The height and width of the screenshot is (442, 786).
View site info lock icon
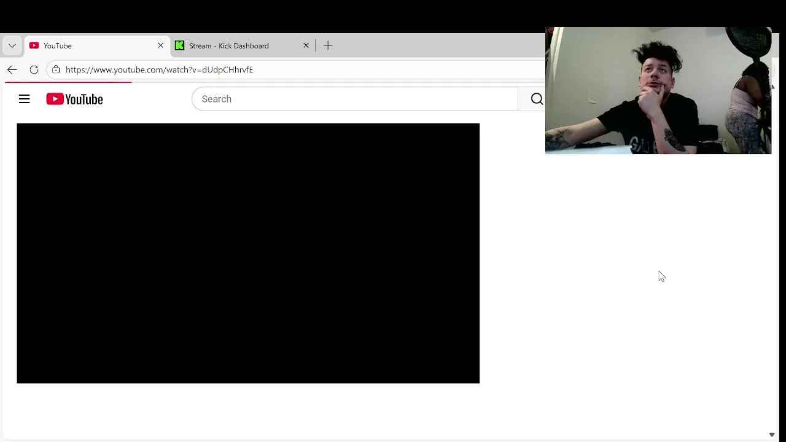(56, 69)
